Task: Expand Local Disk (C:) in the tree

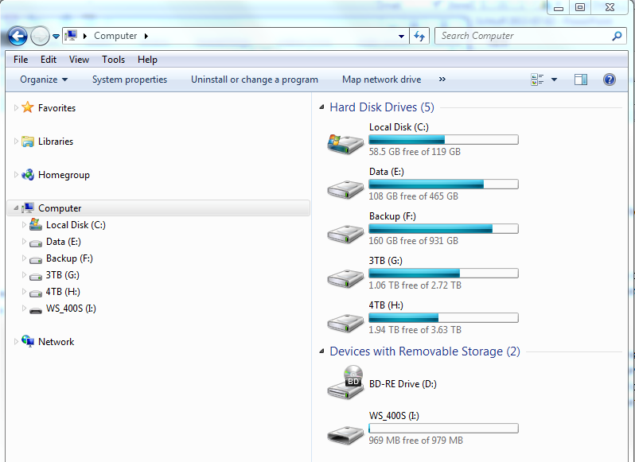Action: (x=24, y=224)
